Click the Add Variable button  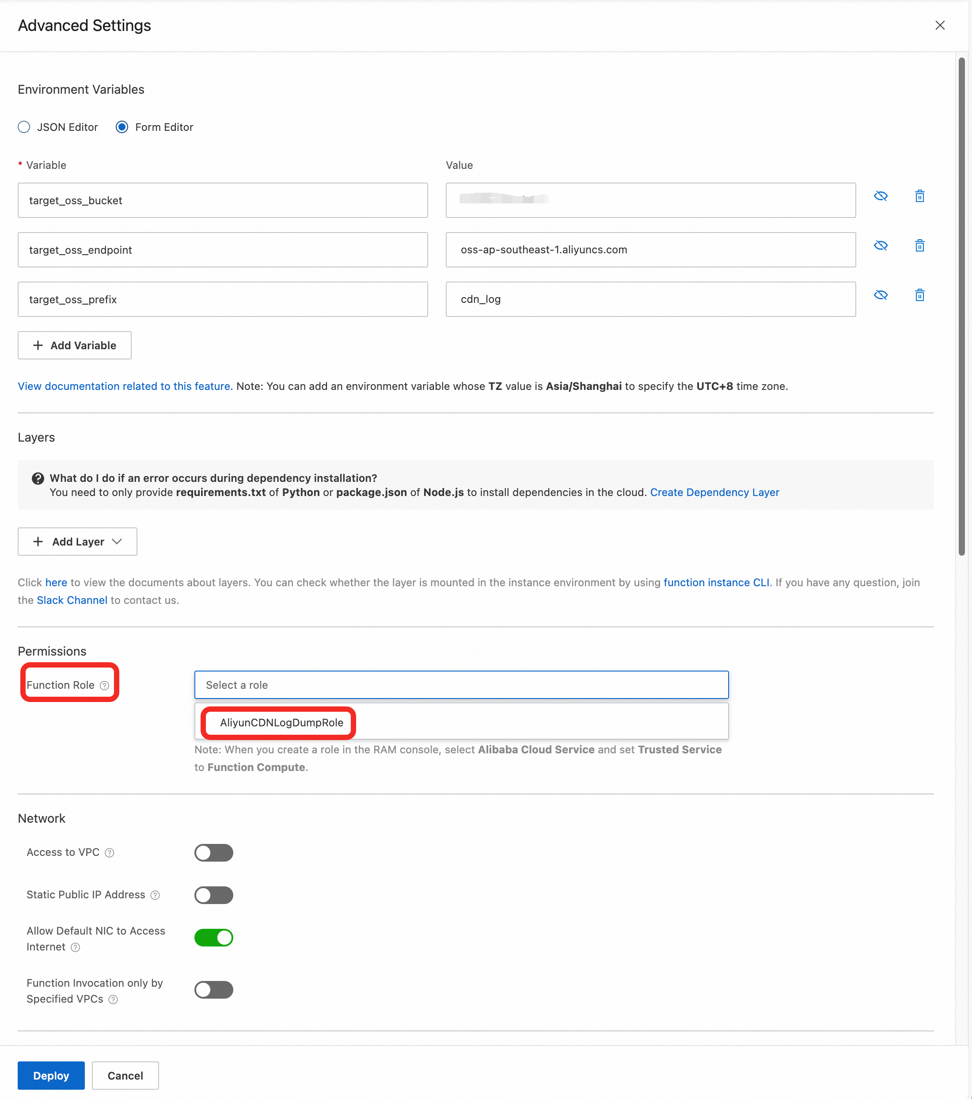75,345
